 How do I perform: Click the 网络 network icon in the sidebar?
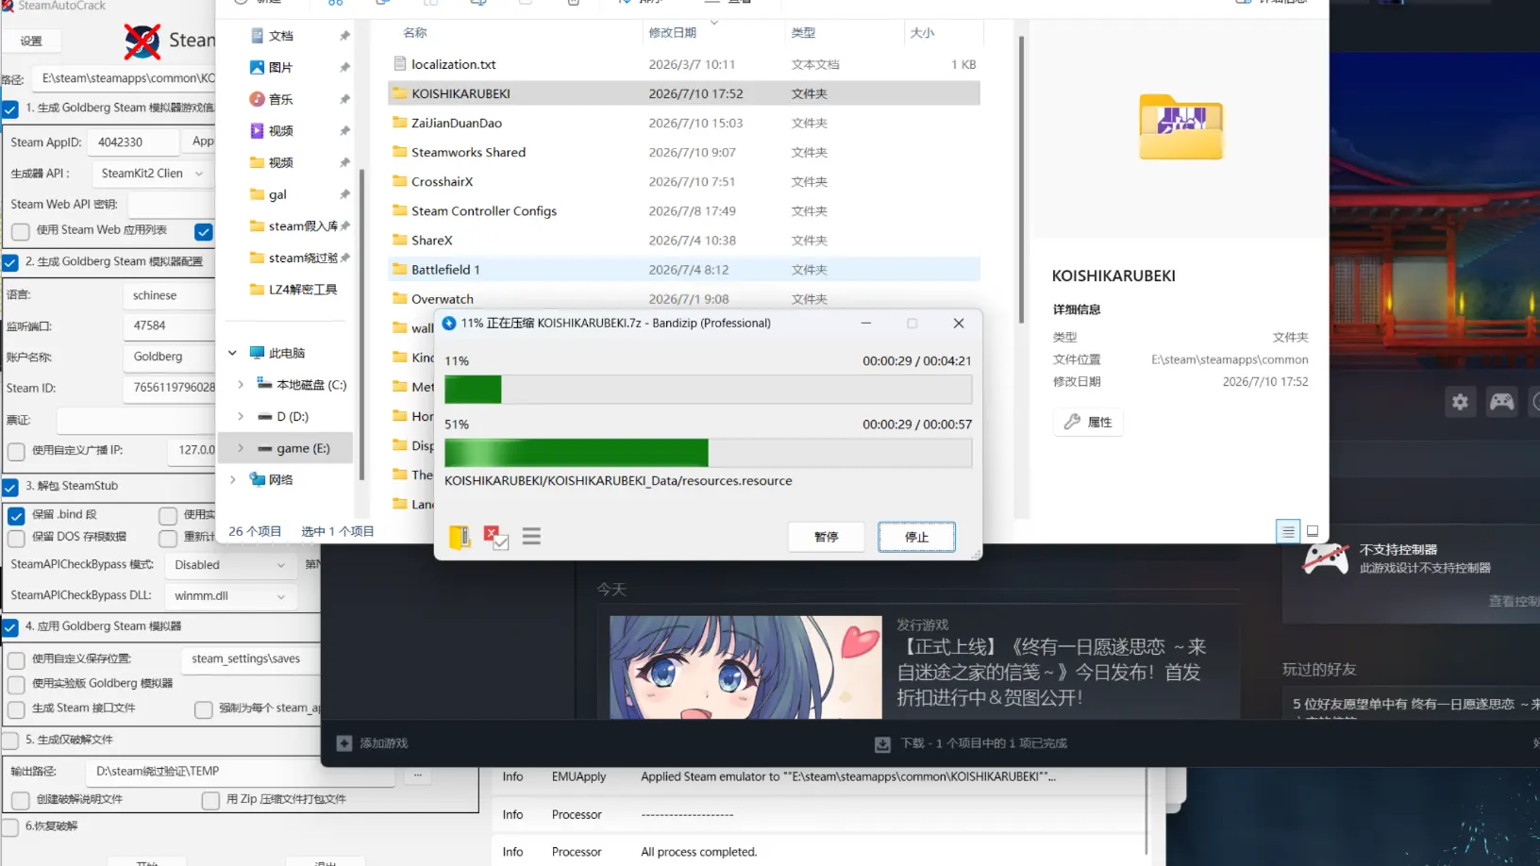coord(258,479)
